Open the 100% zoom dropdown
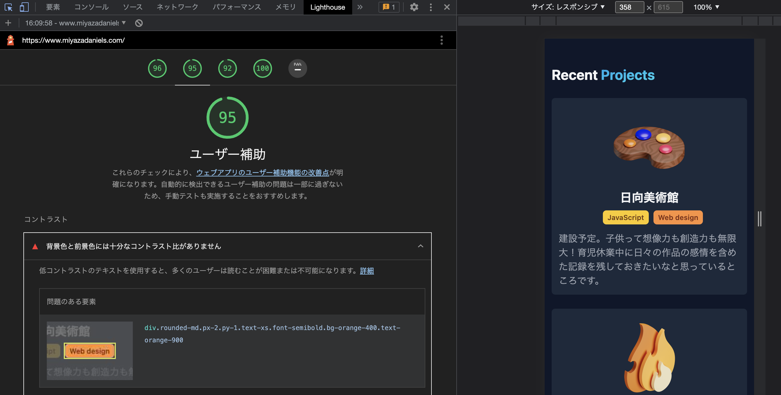781x395 pixels. (706, 7)
